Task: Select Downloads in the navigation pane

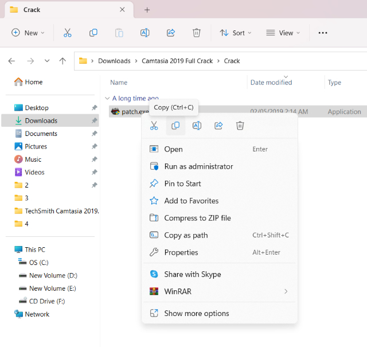Action: point(50,120)
